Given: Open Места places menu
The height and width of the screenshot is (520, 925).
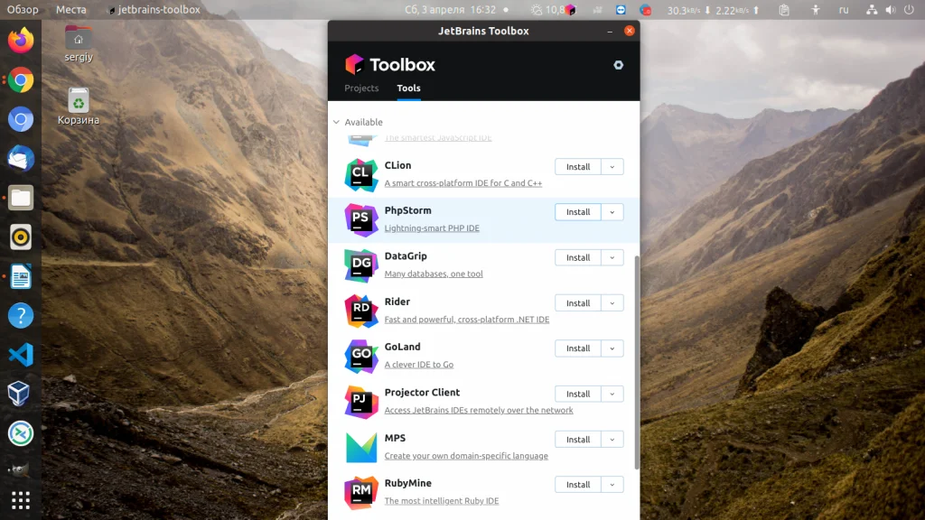Looking at the screenshot, I should (x=70, y=9).
